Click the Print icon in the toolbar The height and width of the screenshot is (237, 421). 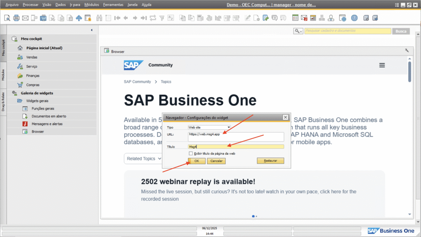tap(16, 18)
